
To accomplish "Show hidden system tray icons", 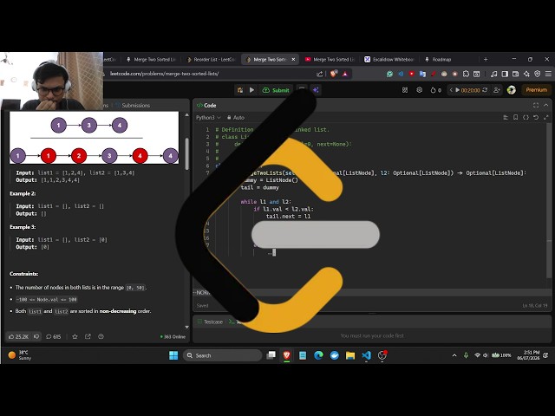I will click(454, 355).
